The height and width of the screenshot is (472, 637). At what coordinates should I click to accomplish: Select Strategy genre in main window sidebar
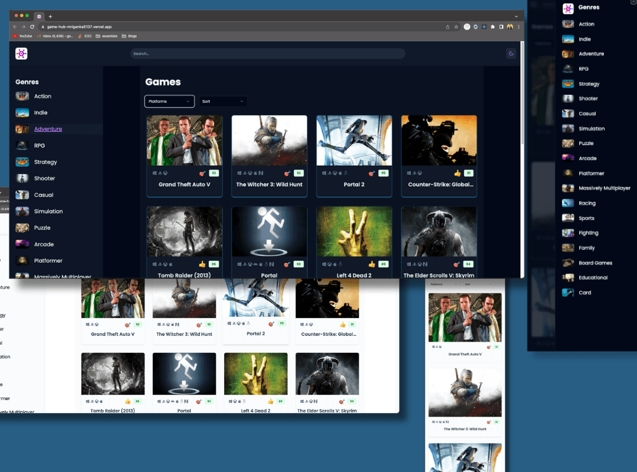pyautogui.click(x=45, y=162)
